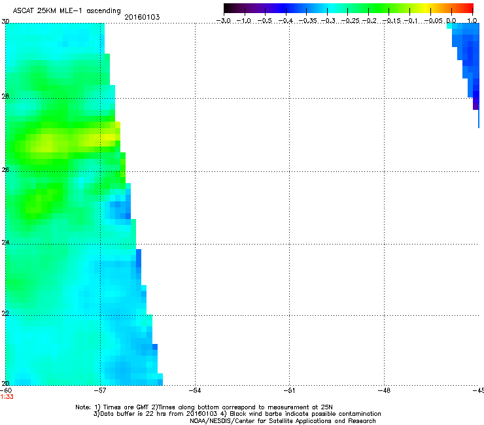484x425 pixels.
Task: Click the title text 'ASCAT 25KM MLE-1 ascending'
Action: click(x=67, y=11)
